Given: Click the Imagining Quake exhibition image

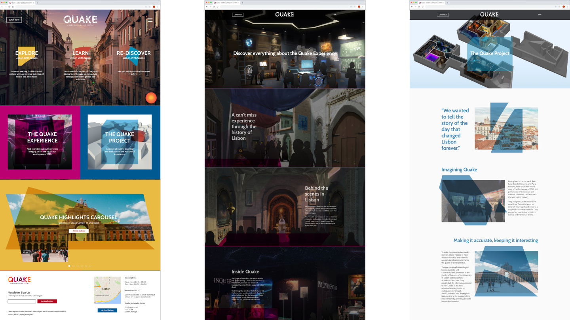Looking at the screenshot, I should click(x=473, y=201).
